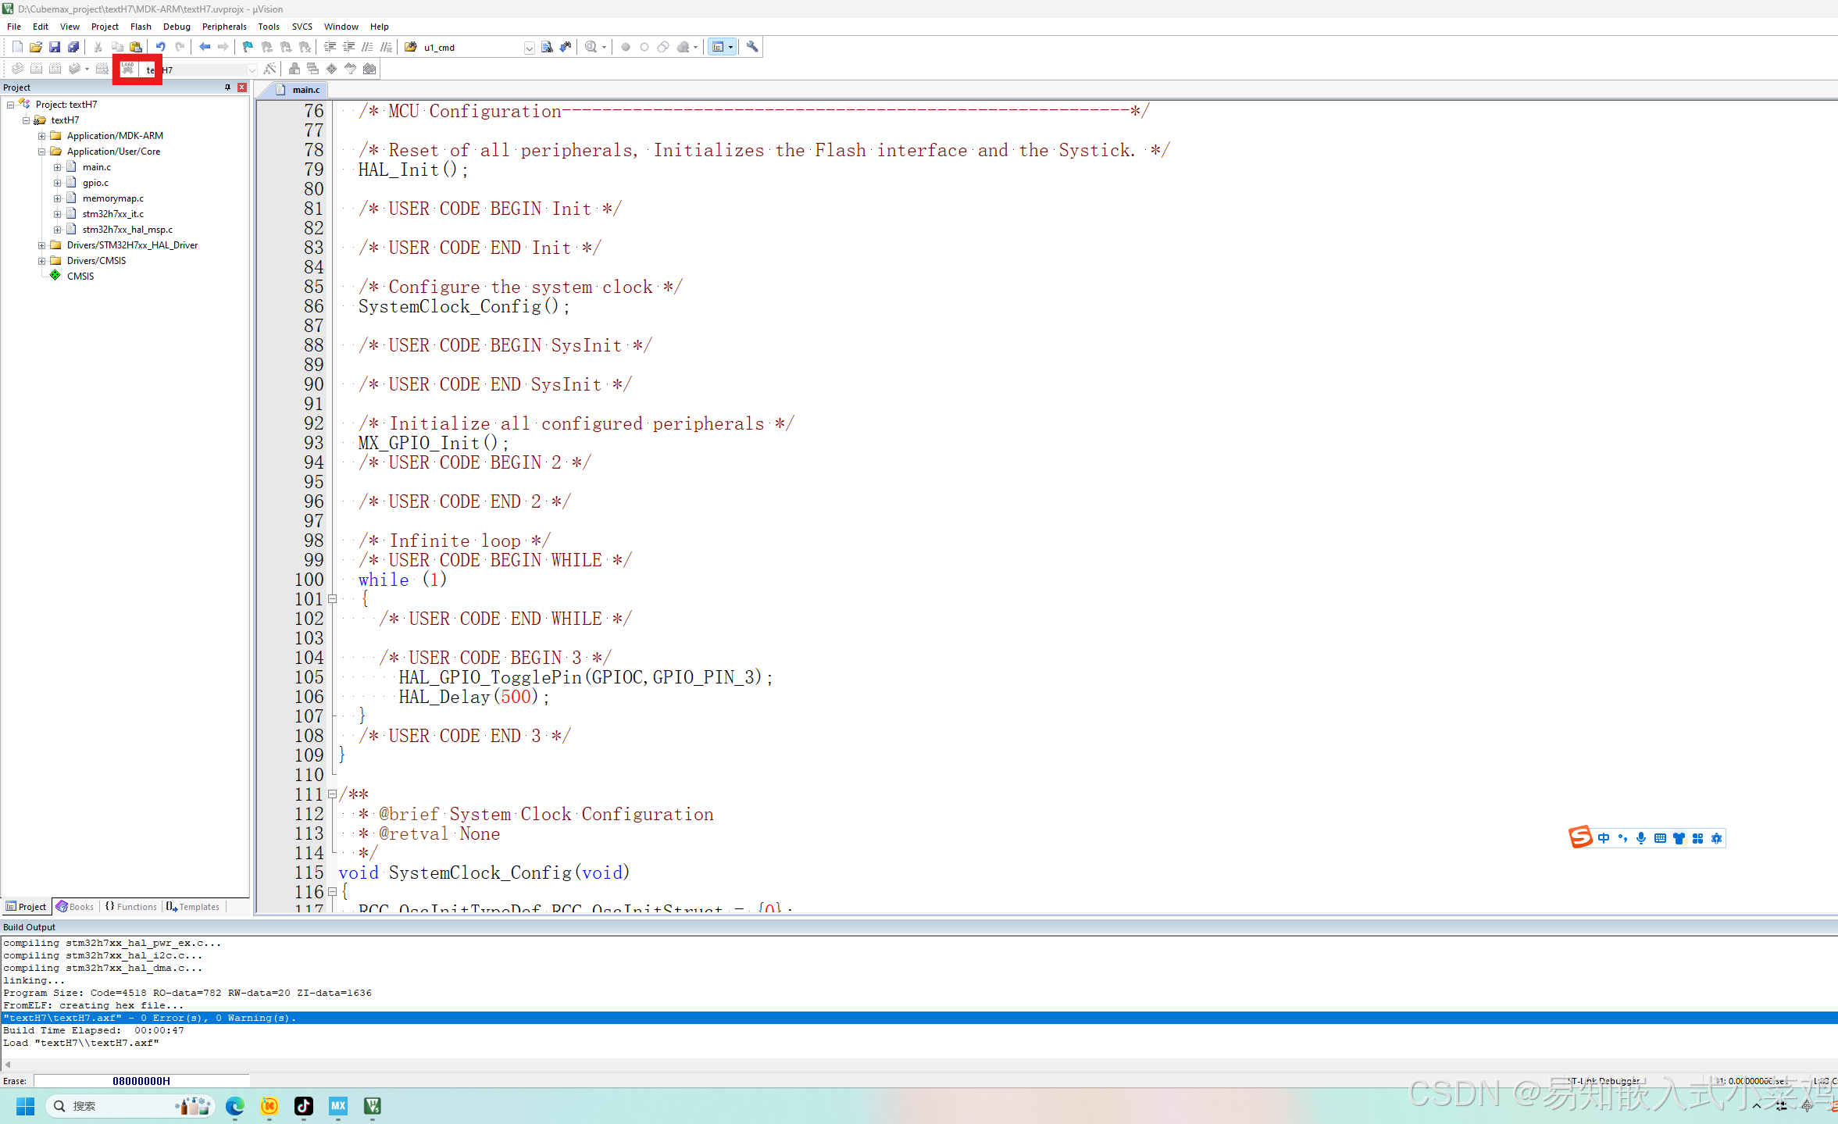The width and height of the screenshot is (1838, 1124).
Task: Switch to the Functions tab
Action: tap(131, 907)
